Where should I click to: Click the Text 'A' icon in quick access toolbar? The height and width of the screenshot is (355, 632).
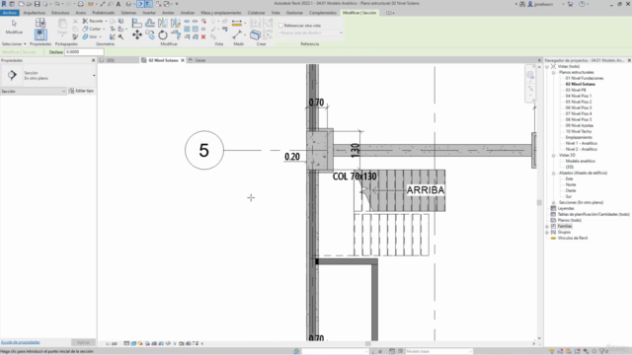coord(118,4)
